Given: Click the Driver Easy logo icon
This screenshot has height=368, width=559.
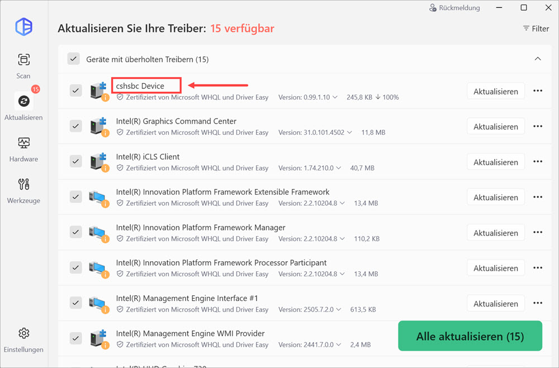Looking at the screenshot, I should point(24,27).
